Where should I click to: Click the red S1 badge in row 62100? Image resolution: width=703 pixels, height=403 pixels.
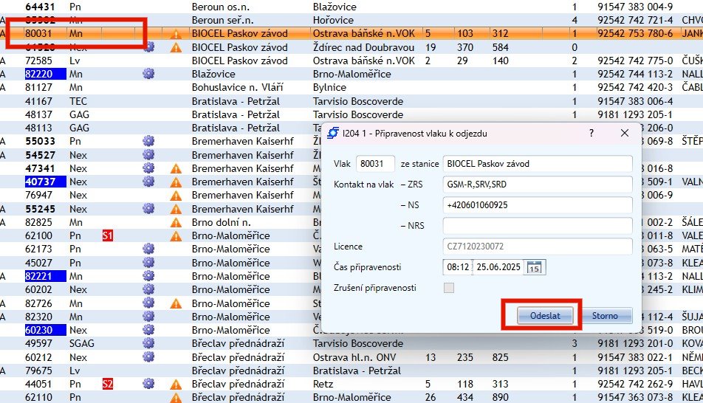(x=108, y=235)
